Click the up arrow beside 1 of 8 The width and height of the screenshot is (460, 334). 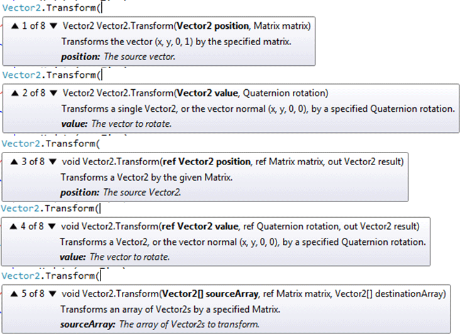[x=14, y=26]
